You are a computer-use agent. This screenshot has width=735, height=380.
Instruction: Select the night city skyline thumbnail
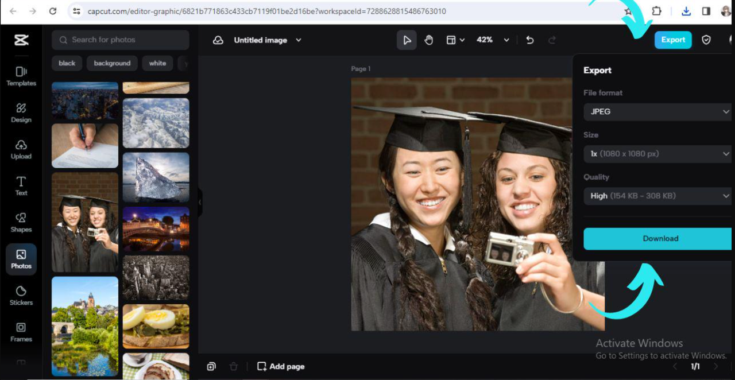[x=85, y=100]
